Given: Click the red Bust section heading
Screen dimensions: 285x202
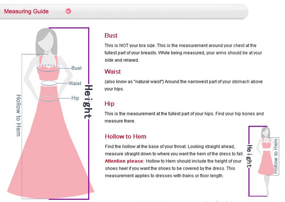Looking at the screenshot, I should click(111, 35).
